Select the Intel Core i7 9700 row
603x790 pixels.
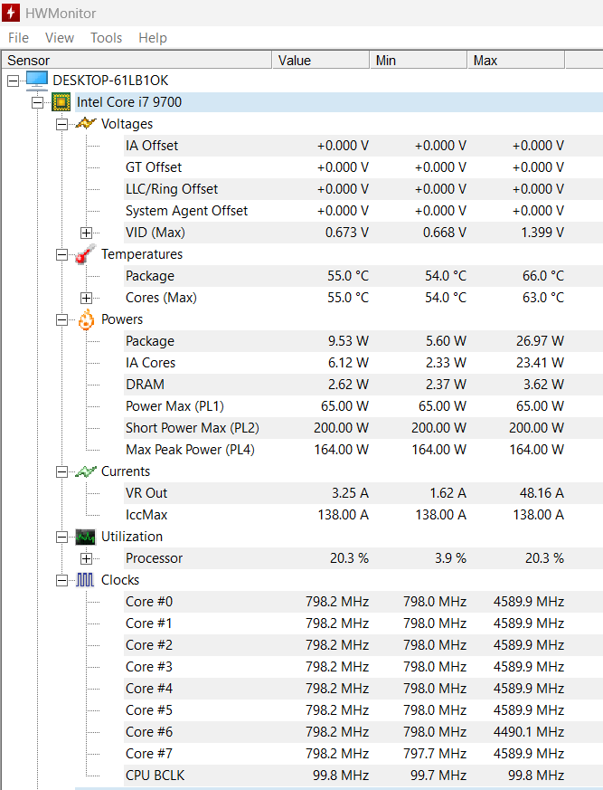339,102
